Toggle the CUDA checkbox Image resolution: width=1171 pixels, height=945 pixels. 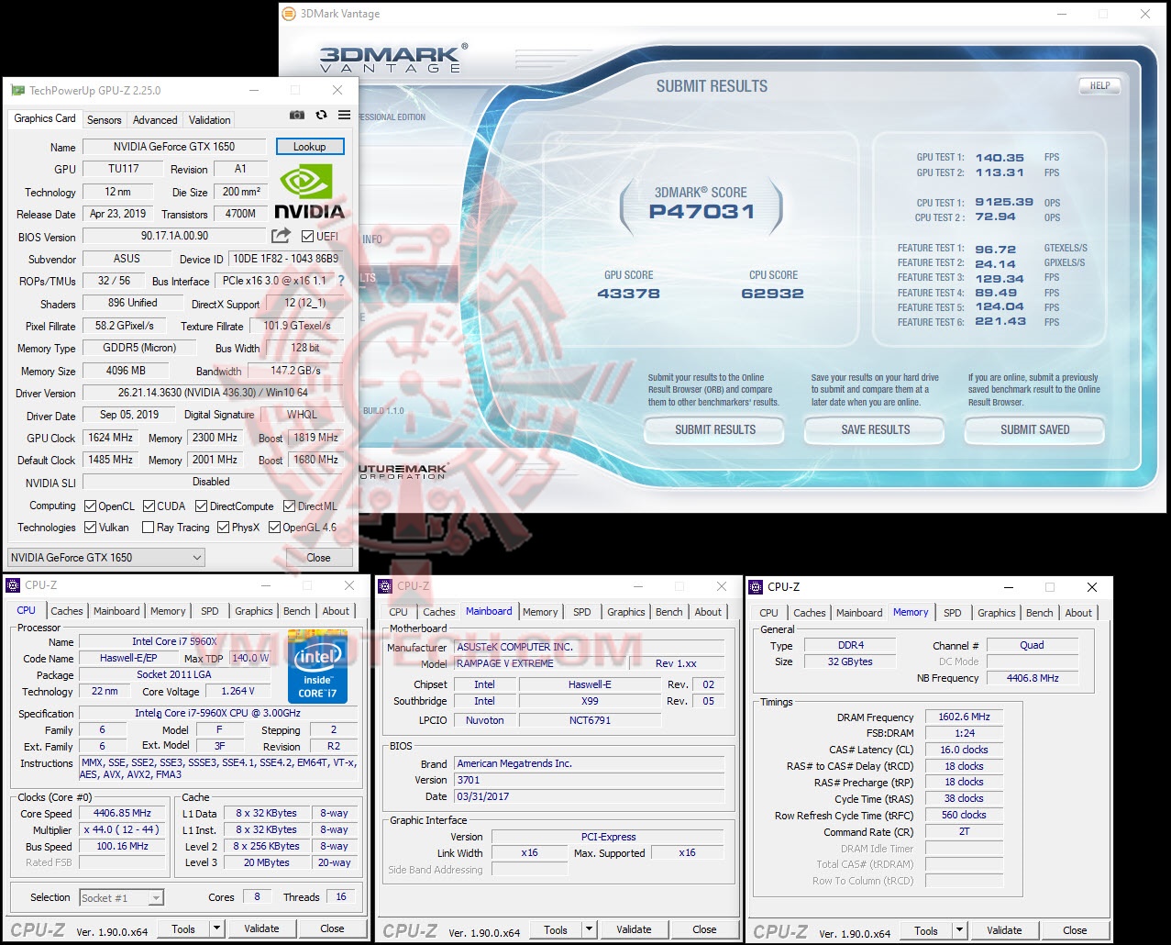[149, 506]
